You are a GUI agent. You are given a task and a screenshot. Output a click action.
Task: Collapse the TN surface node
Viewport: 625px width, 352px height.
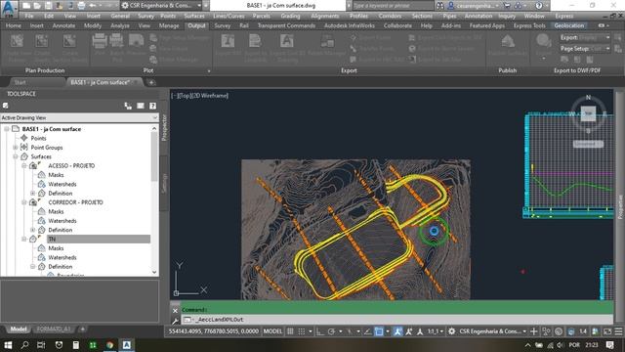point(23,239)
